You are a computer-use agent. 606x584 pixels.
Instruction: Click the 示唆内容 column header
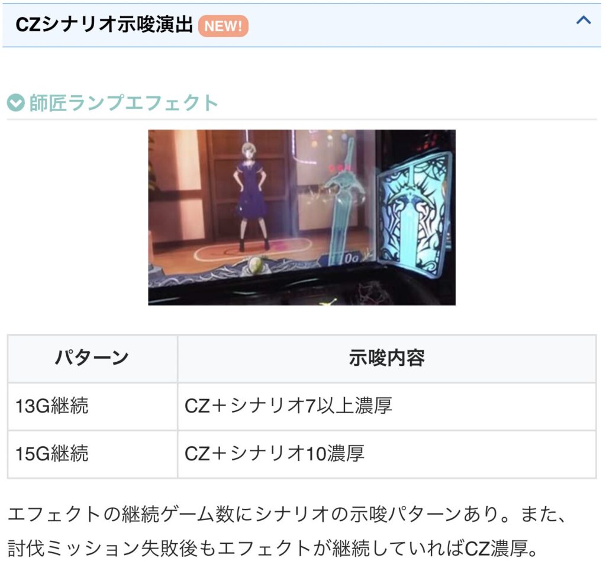[x=387, y=359]
